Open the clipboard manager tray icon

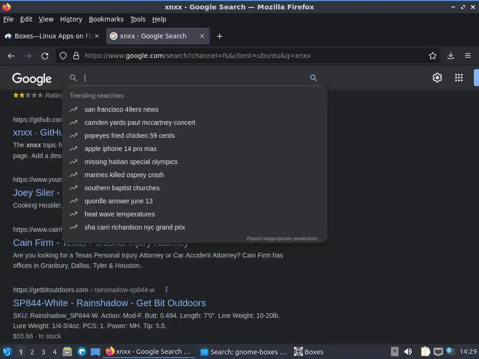point(425,352)
